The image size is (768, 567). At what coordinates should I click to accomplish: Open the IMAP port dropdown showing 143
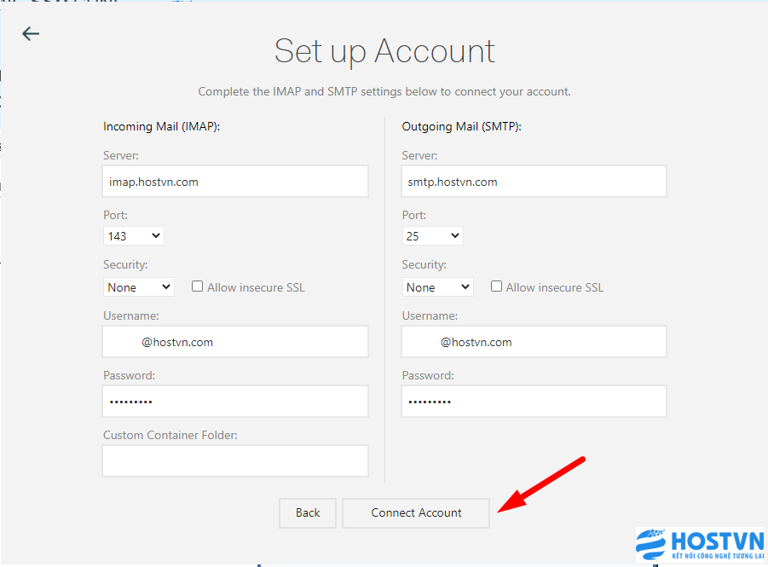pyautogui.click(x=133, y=235)
